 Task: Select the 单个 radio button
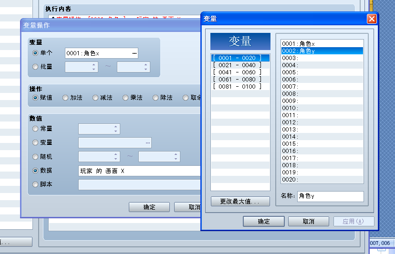pos(35,53)
